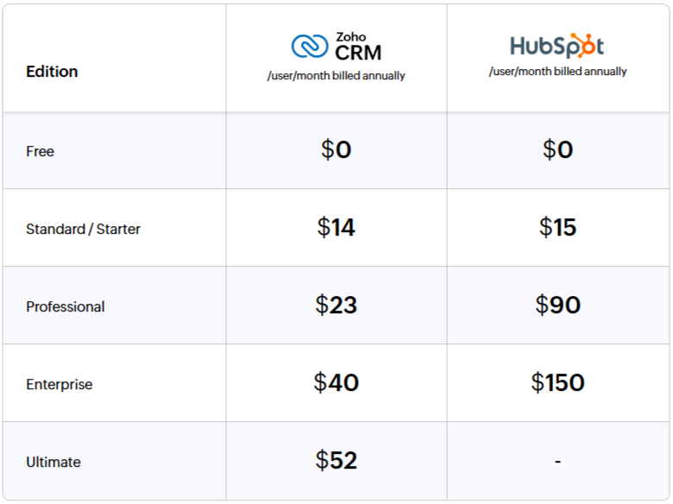
Task: Click the Free edition row label
Action: [40, 151]
